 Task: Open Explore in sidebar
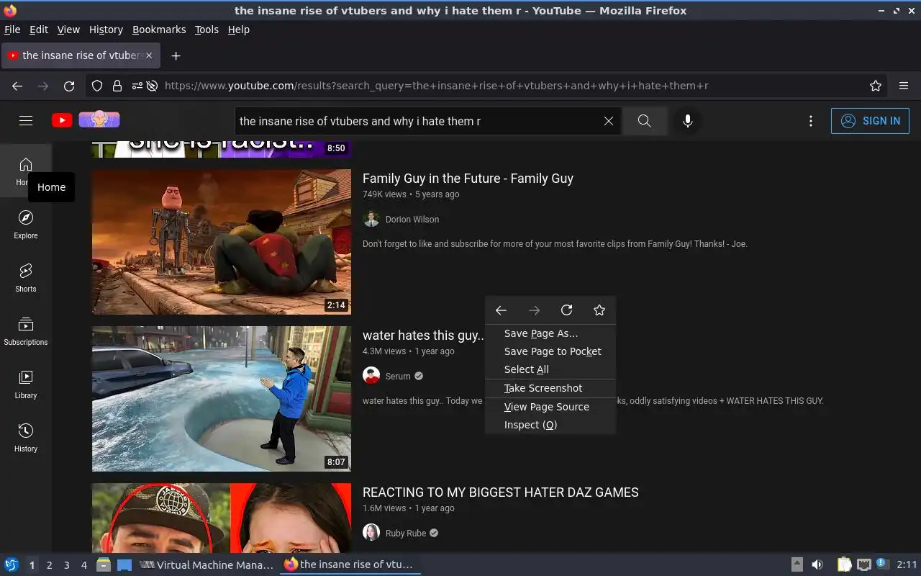pyautogui.click(x=26, y=225)
